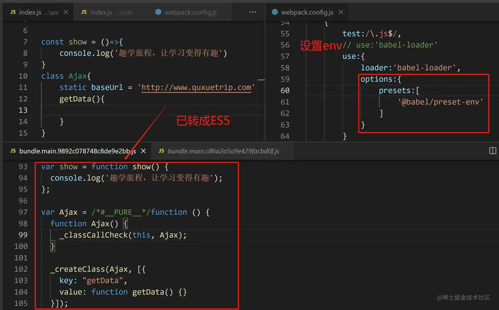The image size is (499, 310).
Task: Click 'function getData()' in the bundle file
Action: (x=132, y=292)
